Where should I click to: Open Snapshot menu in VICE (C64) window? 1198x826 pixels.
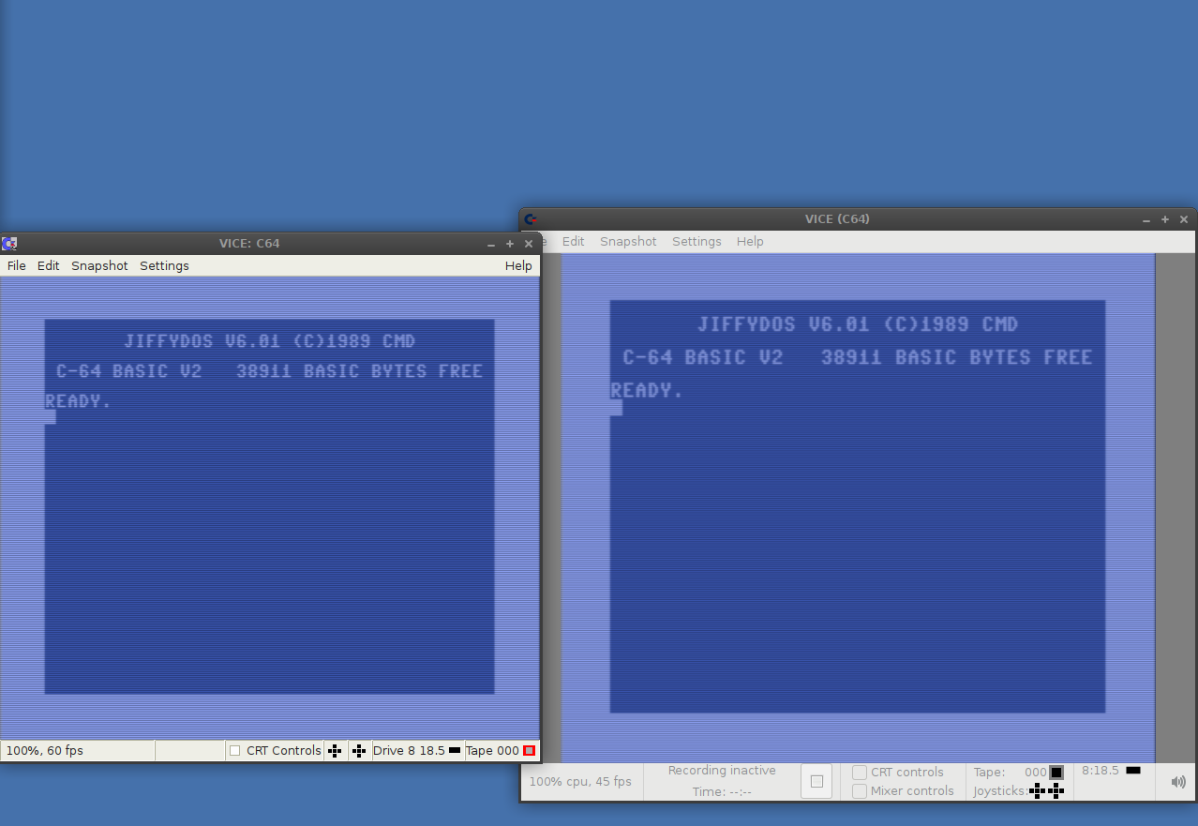pyautogui.click(x=628, y=242)
